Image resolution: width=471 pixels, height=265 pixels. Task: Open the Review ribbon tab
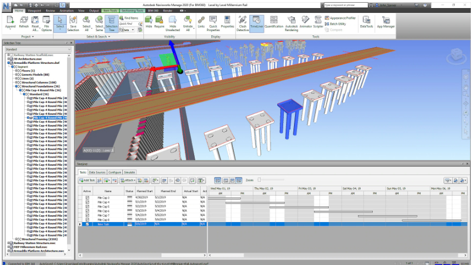click(x=50, y=11)
